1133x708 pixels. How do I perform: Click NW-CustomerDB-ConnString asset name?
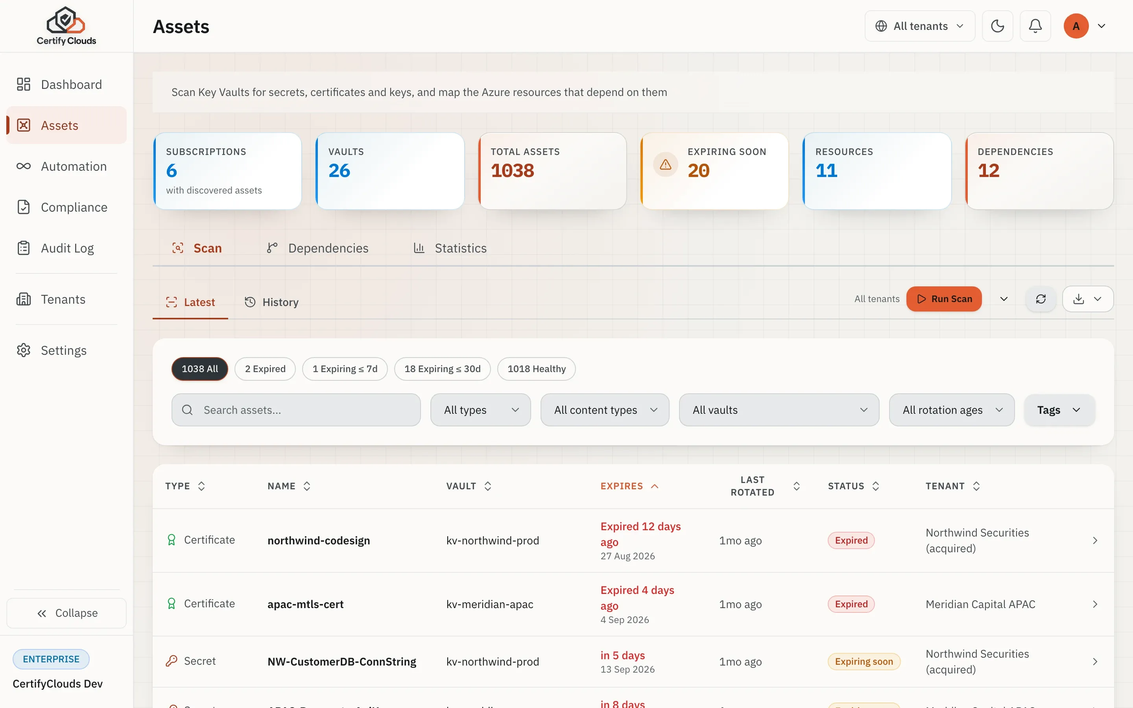pyautogui.click(x=342, y=661)
